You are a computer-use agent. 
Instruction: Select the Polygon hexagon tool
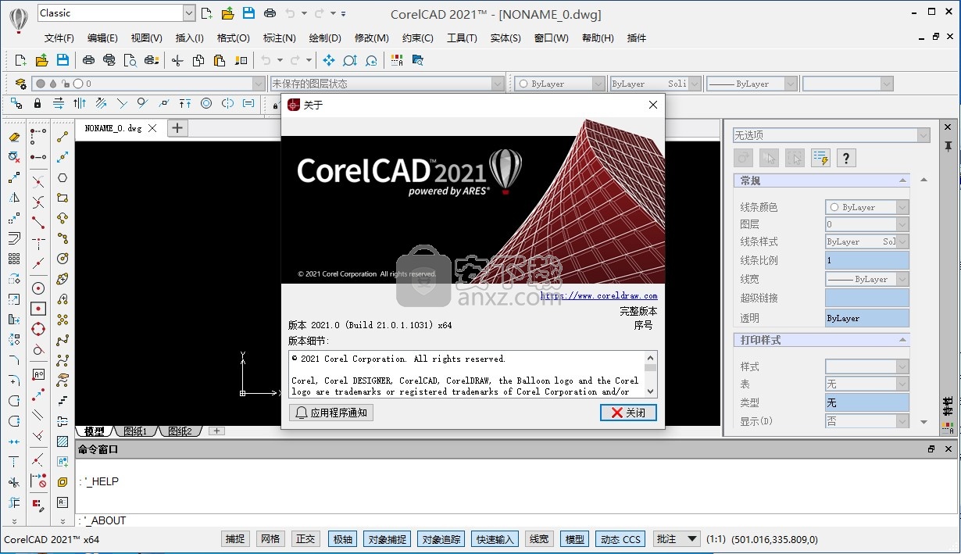[63, 177]
